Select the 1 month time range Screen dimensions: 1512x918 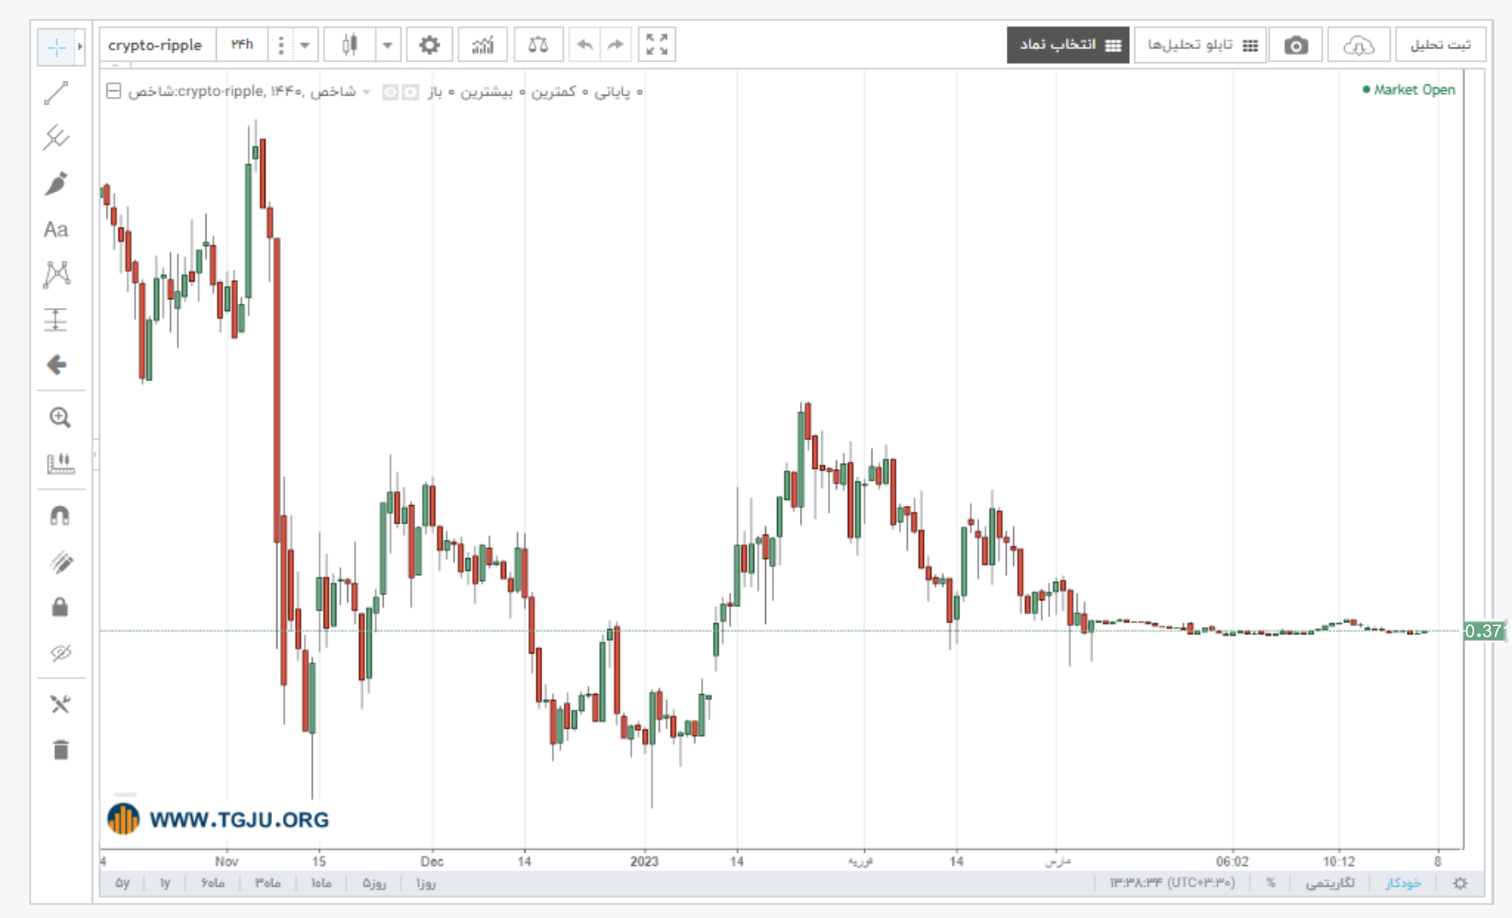(321, 883)
